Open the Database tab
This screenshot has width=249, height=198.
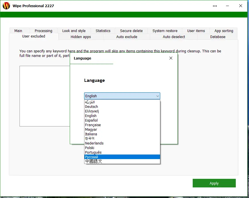tap(218, 37)
